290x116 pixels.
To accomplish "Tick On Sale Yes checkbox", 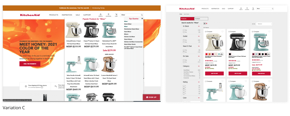I will click(184, 60).
